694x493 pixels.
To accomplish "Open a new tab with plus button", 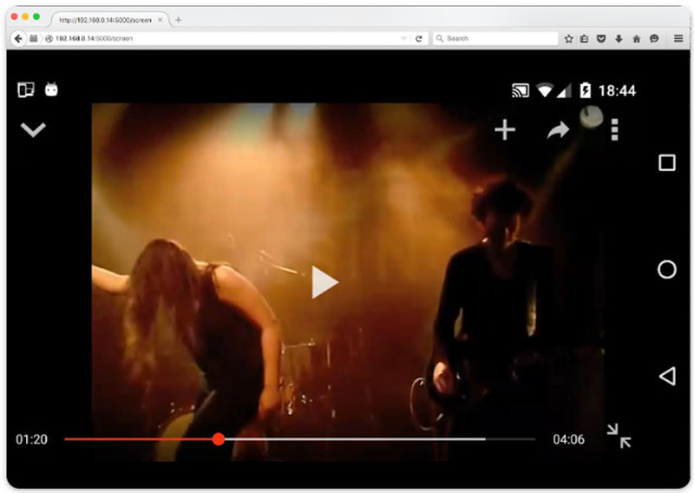I will 178,20.
